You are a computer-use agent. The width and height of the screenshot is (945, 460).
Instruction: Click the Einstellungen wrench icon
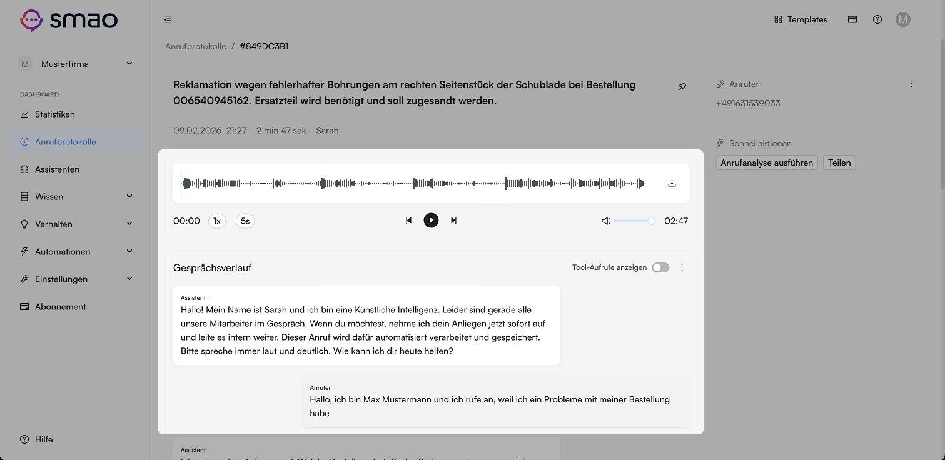click(24, 279)
